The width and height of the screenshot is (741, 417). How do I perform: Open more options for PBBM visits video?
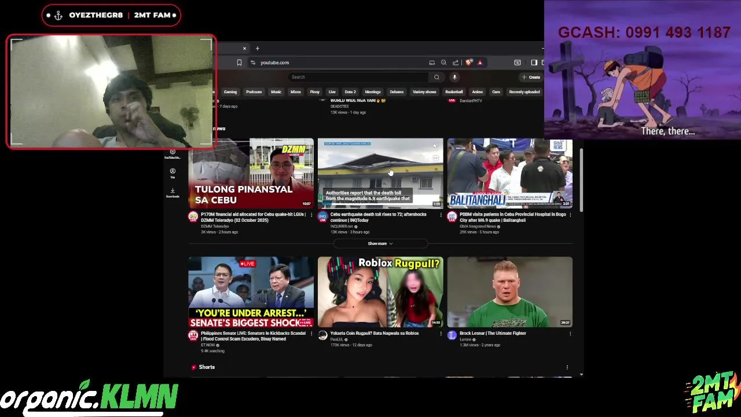[570, 215]
